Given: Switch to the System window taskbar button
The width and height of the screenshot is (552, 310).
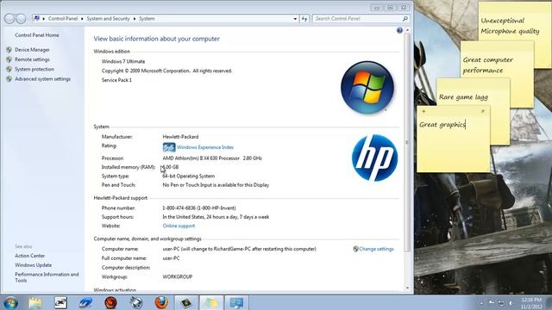Looking at the screenshot, I should (x=236, y=302).
